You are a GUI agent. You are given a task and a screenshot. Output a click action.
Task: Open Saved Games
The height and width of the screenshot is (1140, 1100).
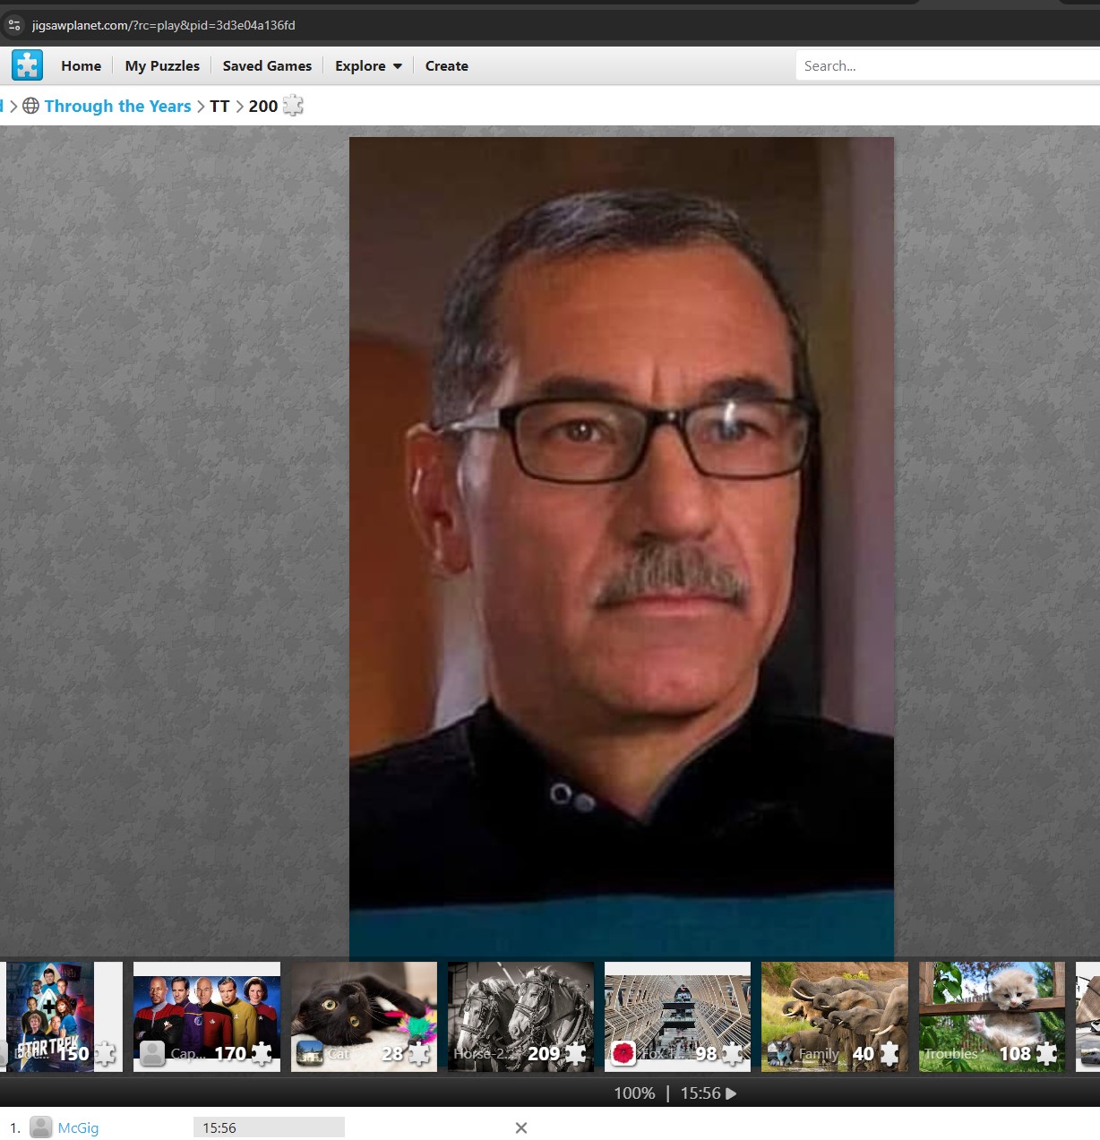click(267, 65)
